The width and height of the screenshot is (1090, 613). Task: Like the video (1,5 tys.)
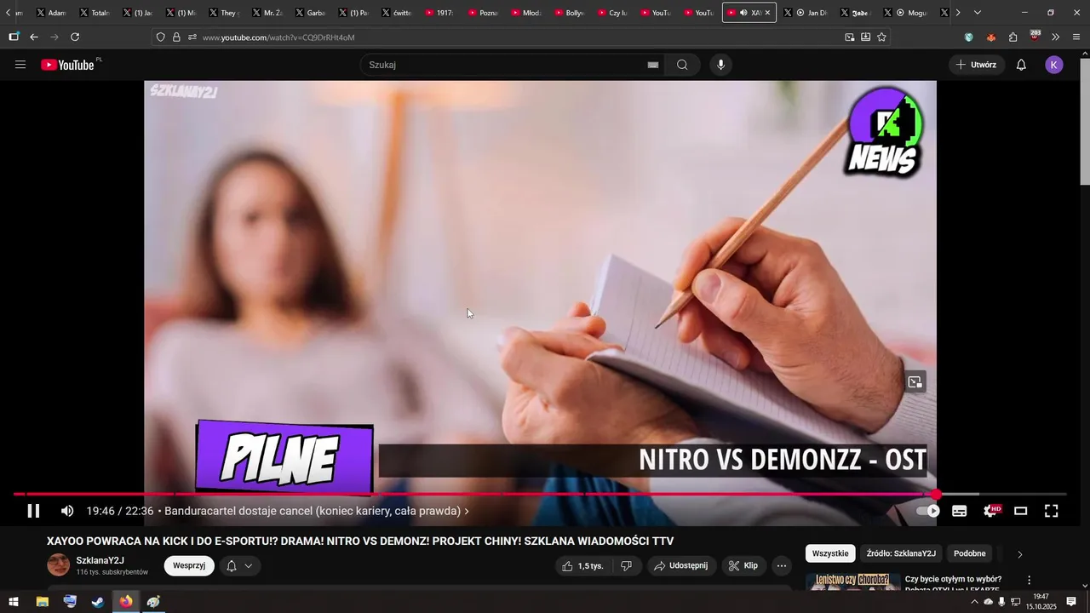583,565
